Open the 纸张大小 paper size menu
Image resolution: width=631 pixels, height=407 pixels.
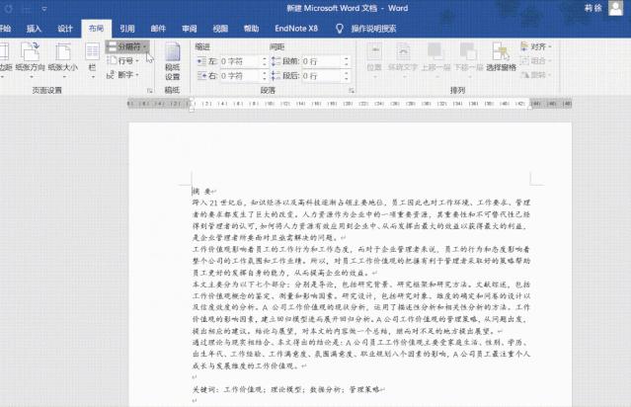[x=63, y=58]
